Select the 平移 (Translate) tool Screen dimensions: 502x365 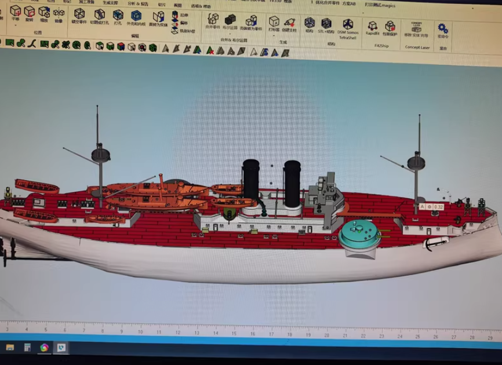point(16,13)
